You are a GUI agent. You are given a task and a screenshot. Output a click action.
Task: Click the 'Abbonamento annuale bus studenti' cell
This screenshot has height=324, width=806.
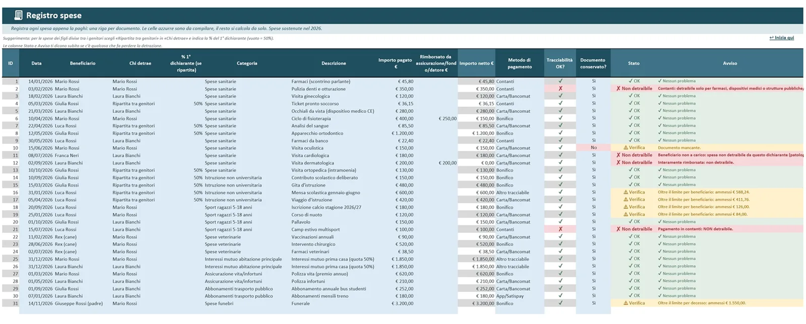[x=328, y=288]
